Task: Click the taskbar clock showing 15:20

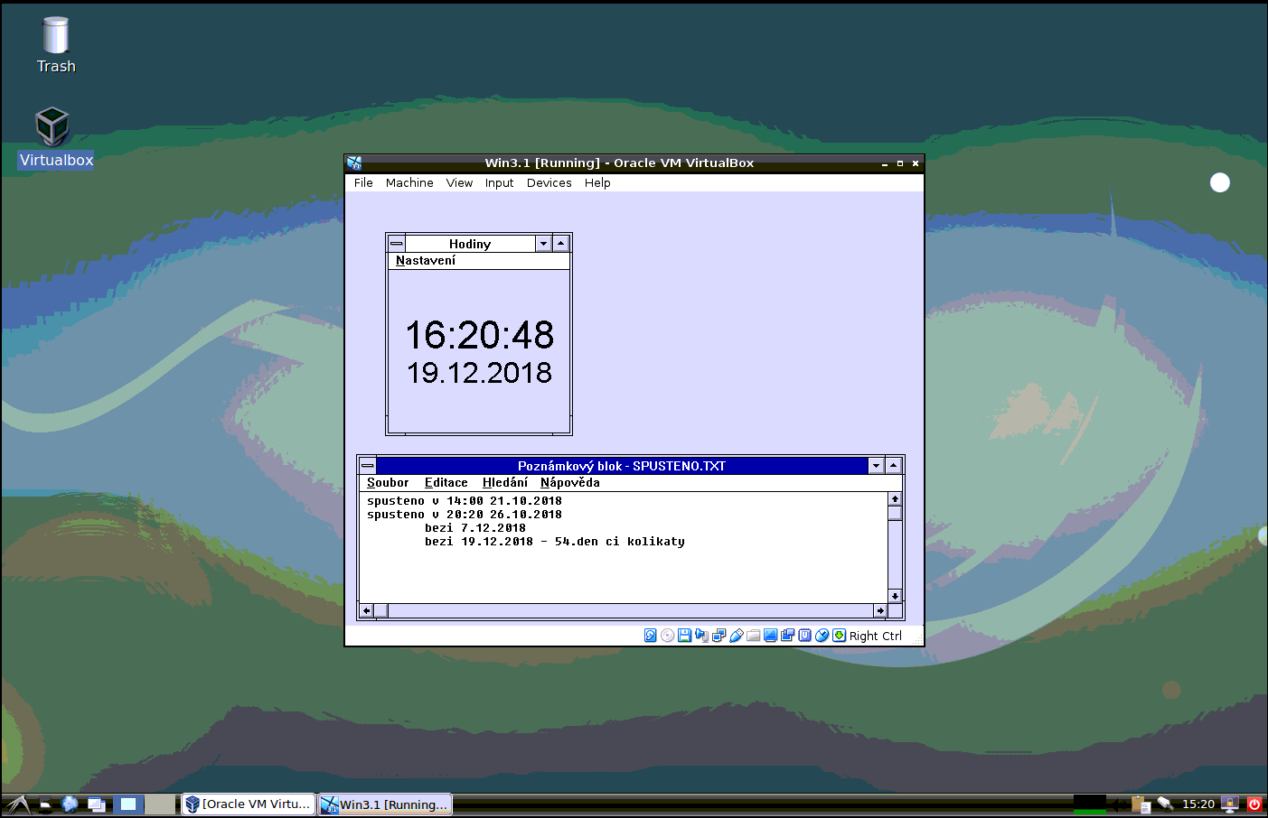Action: pos(1198,804)
